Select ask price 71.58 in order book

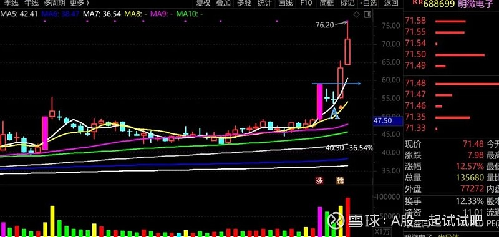(x=415, y=21)
